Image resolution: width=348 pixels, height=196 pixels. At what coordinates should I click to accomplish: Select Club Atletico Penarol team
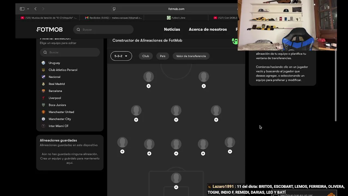[x=63, y=70]
